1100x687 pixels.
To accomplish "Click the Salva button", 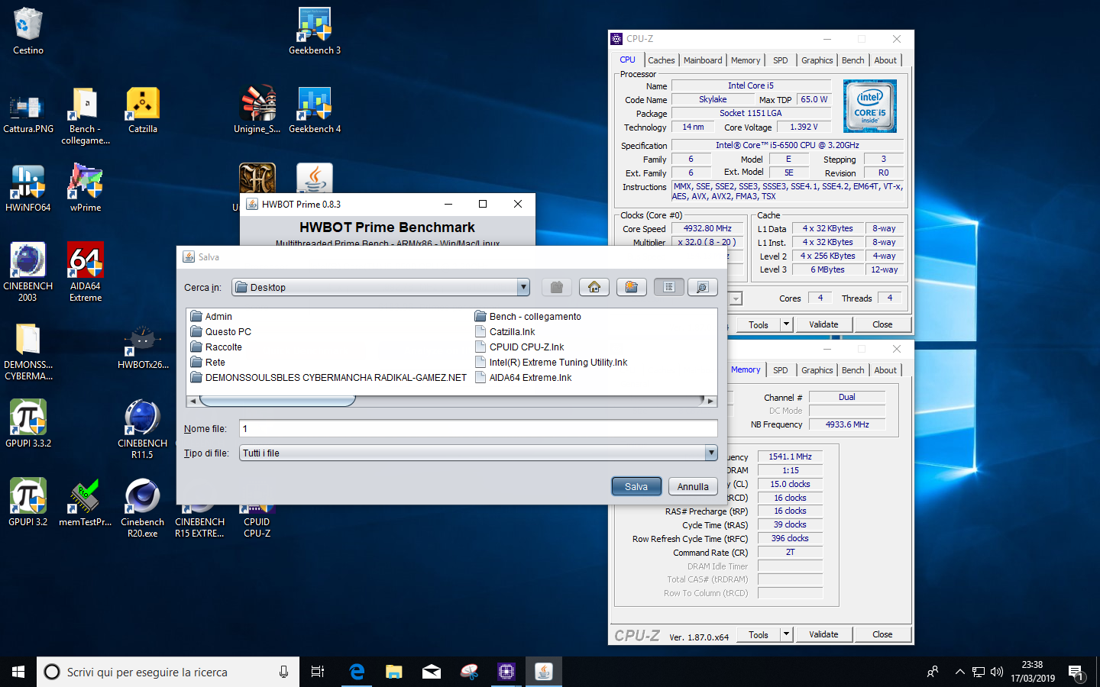I will pyautogui.click(x=636, y=486).
